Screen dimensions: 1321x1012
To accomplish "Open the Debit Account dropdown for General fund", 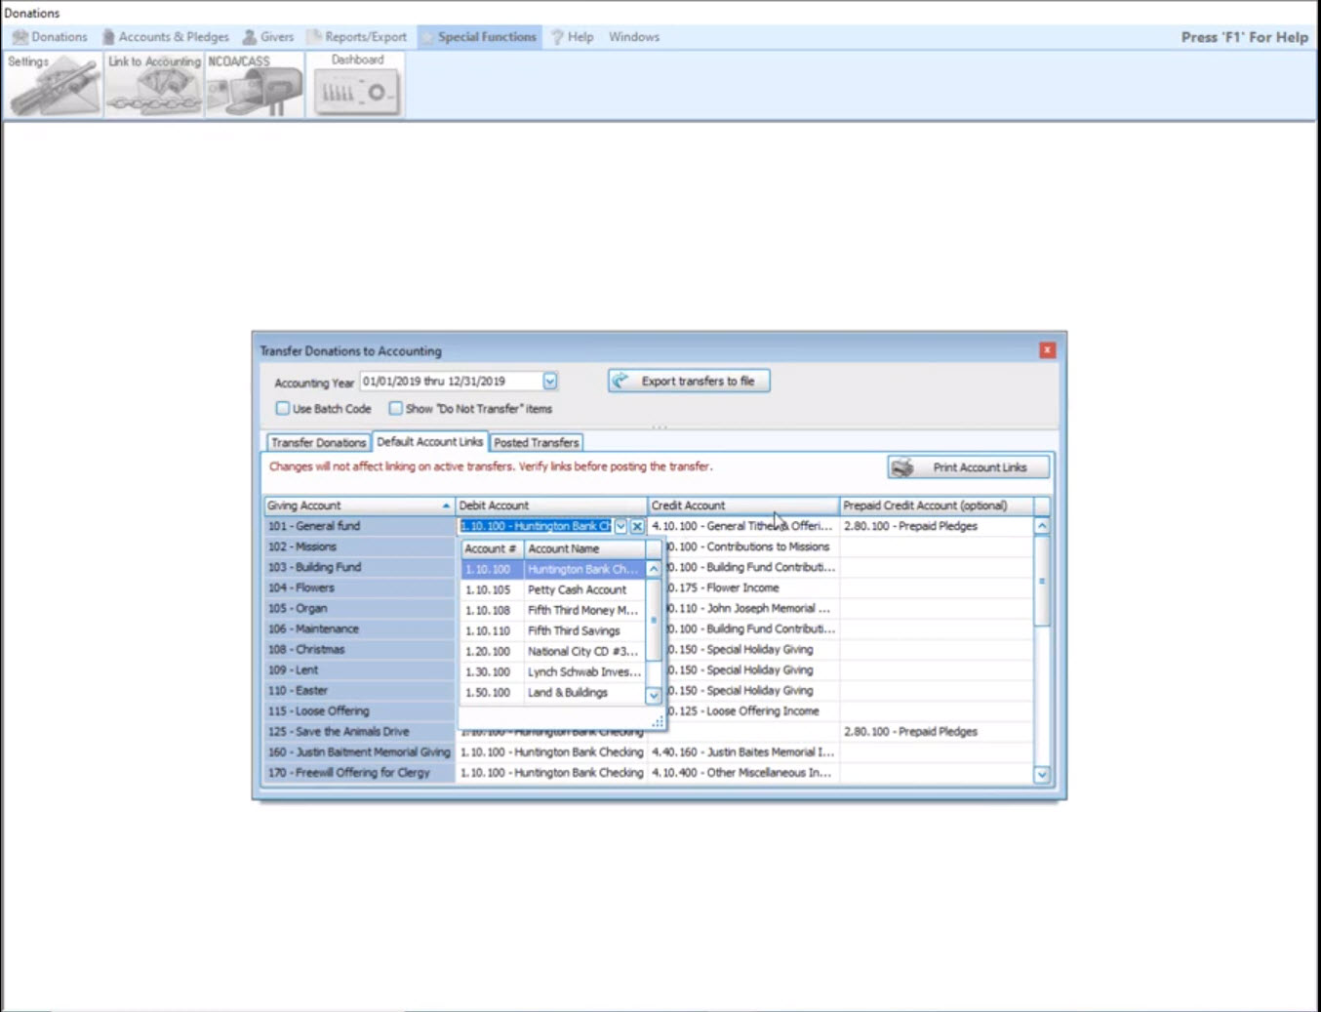I will (x=620, y=526).
